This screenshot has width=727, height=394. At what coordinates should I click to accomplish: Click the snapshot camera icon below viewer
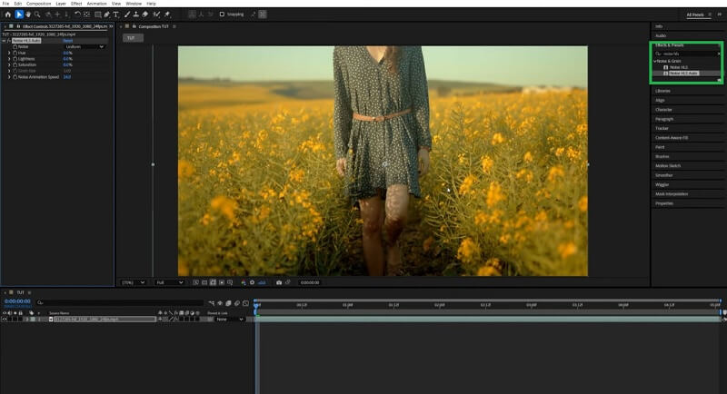278,282
